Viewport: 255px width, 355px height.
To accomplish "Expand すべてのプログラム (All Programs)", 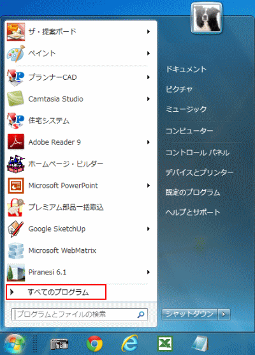I will tap(56, 292).
